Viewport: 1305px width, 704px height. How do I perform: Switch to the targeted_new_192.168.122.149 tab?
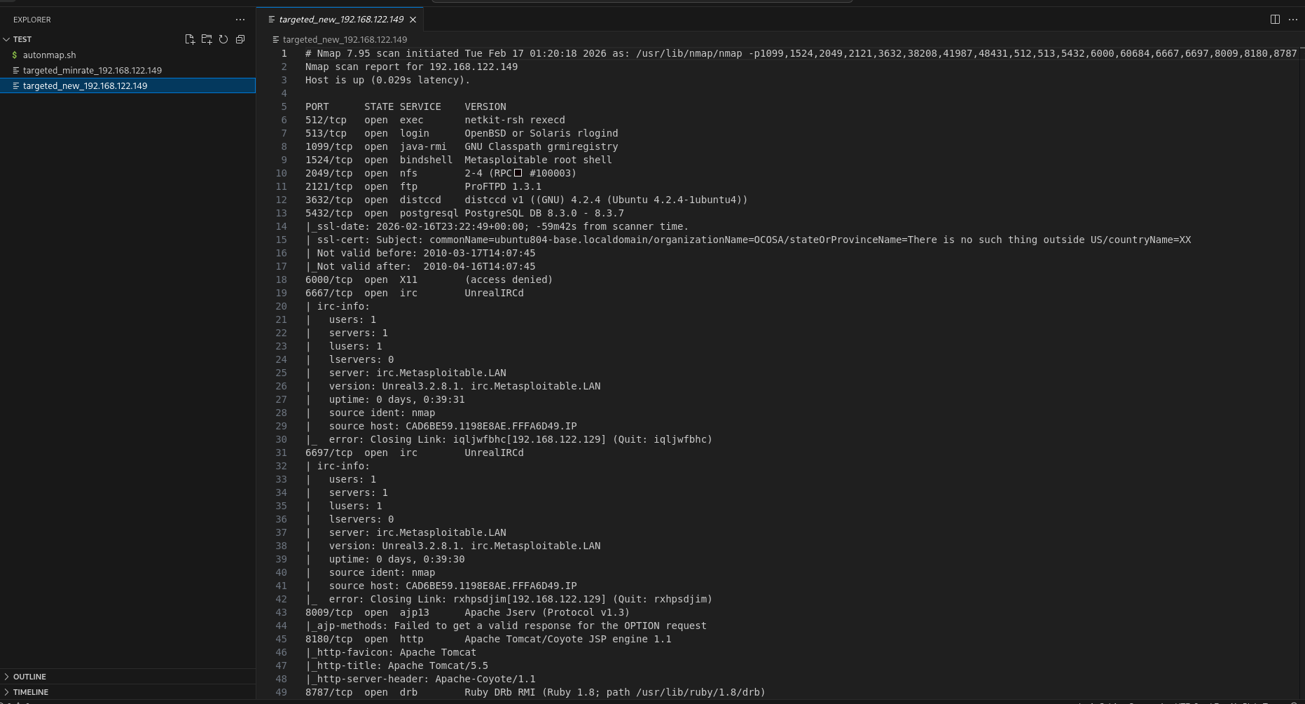tap(341, 20)
